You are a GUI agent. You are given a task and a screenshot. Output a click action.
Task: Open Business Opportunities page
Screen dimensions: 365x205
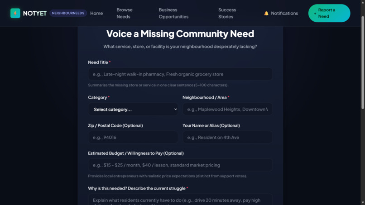coord(173,13)
